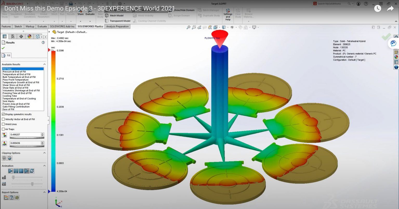
Task: Click spinner arrows of maximum value field
Action: (x=43, y=135)
